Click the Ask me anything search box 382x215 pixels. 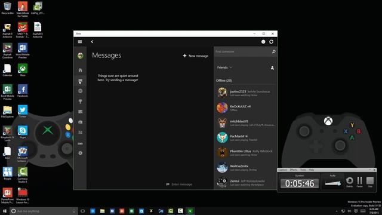pos(44,211)
